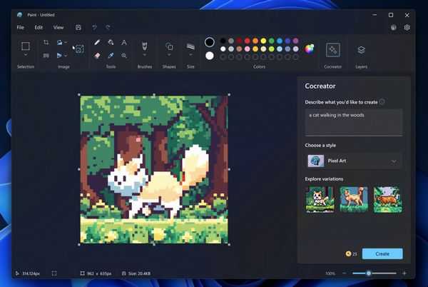The image size is (428, 287).
Task: Open the Cocreator panel button
Action: point(332,49)
